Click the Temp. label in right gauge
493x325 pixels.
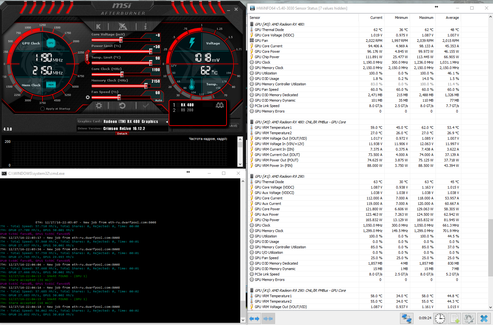(x=212, y=84)
